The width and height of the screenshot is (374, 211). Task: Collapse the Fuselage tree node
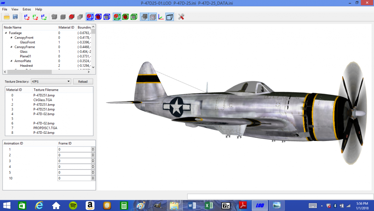click(x=6, y=33)
